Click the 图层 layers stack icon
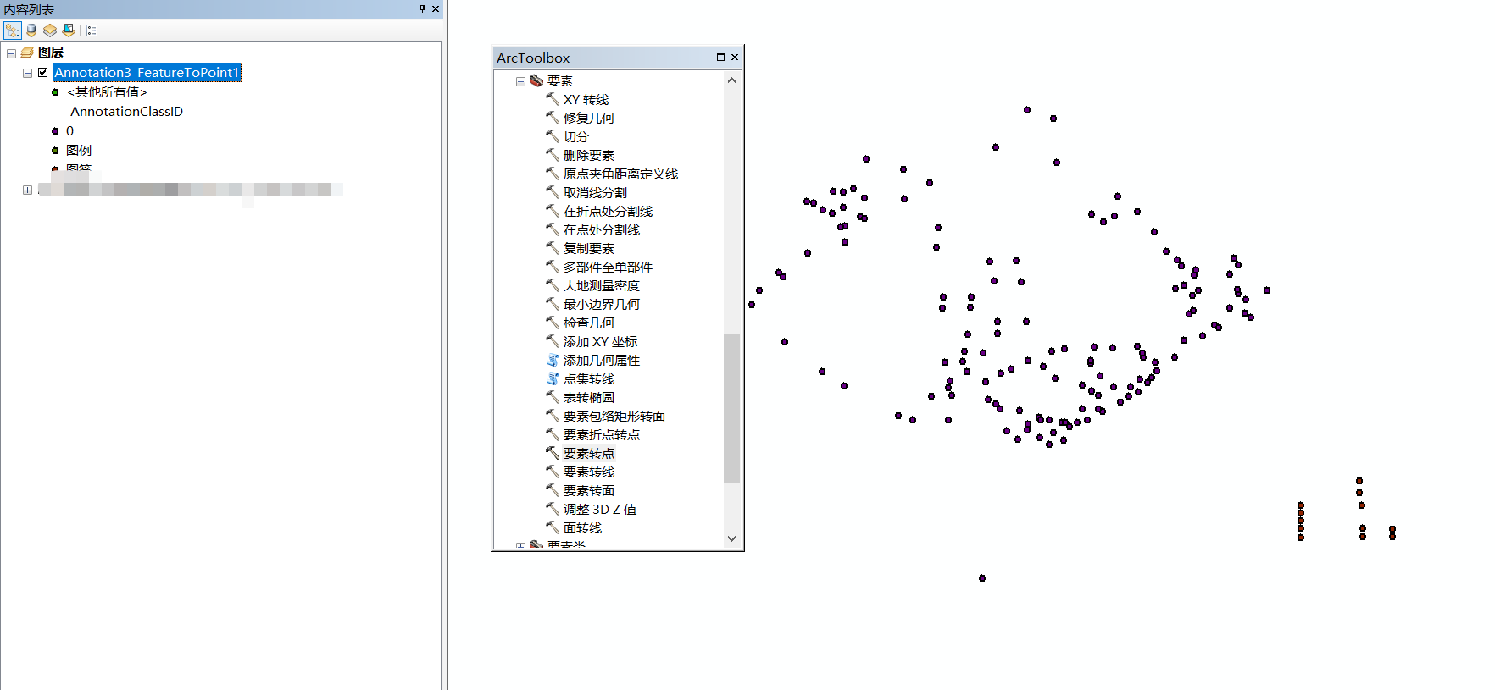This screenshot has width=1495, height=690. pos(27,52)
